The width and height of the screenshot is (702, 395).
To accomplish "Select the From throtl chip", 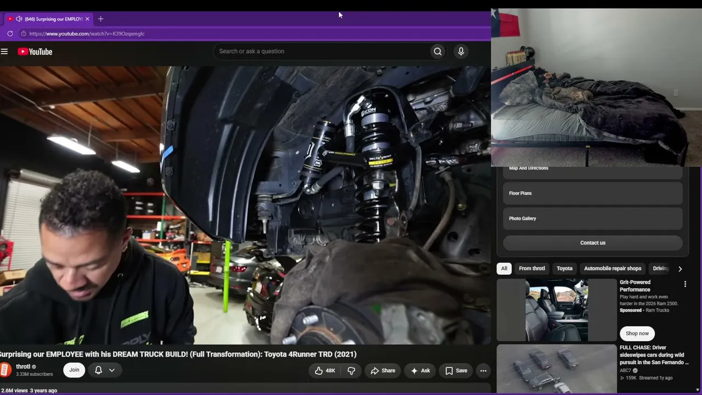I will click(x=532, y=269).
